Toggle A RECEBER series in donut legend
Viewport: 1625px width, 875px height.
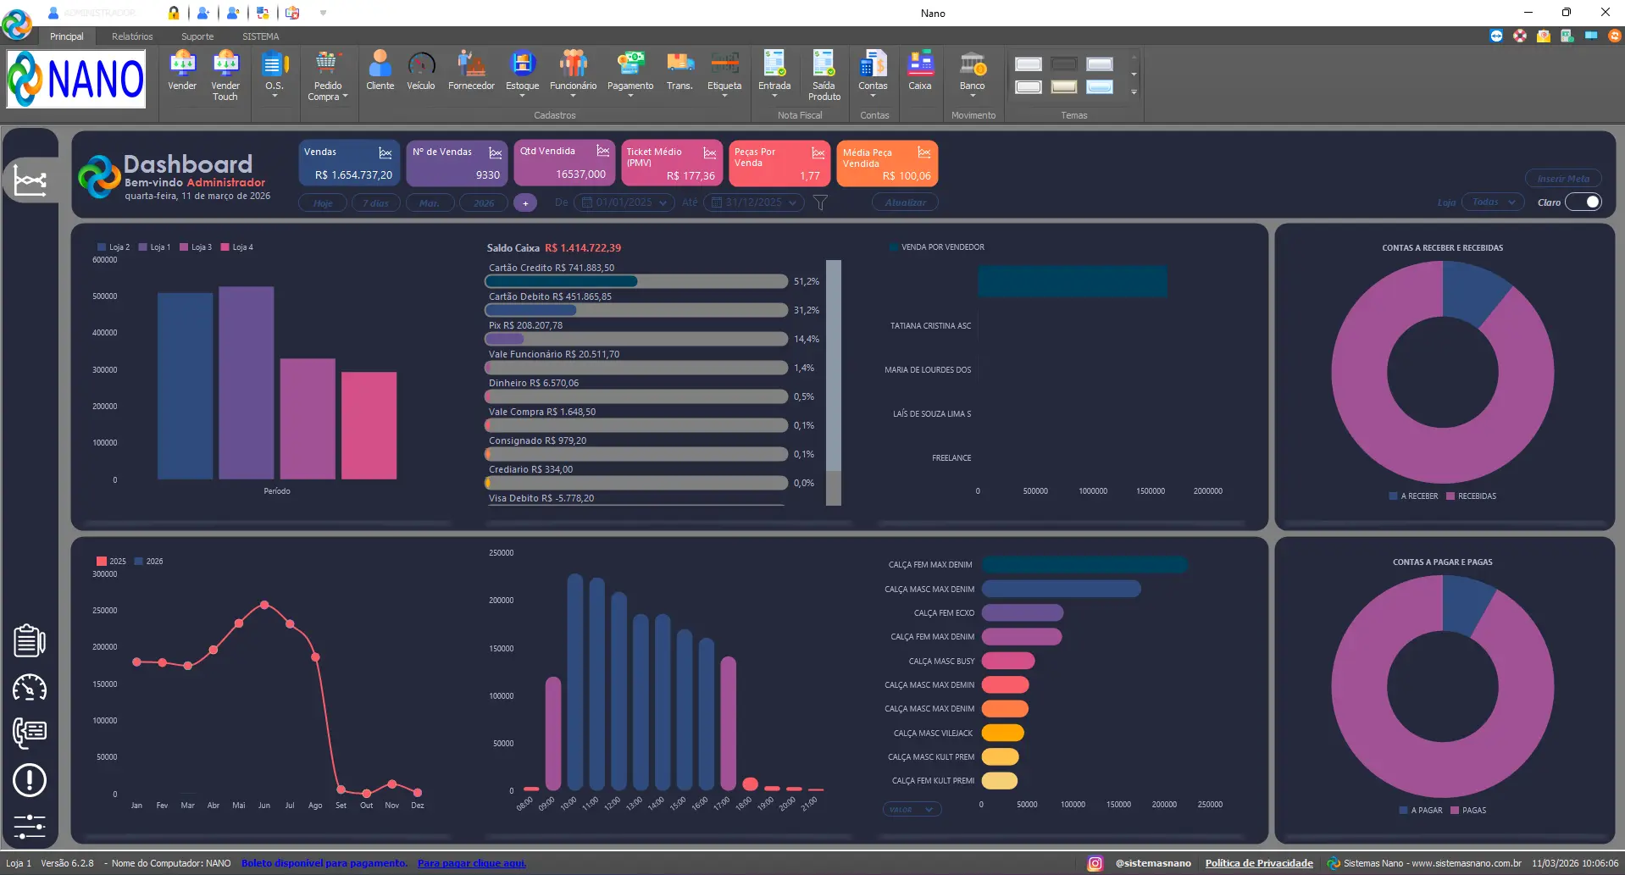pos(1413,496)
